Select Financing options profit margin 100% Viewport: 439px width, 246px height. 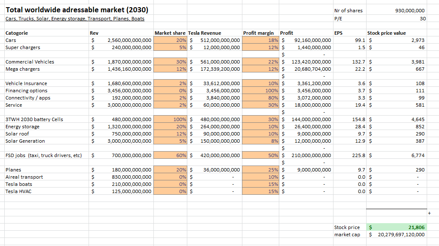(260, 91)
